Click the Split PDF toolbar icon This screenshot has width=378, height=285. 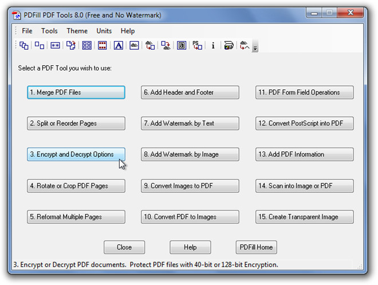tap(40, 45)
